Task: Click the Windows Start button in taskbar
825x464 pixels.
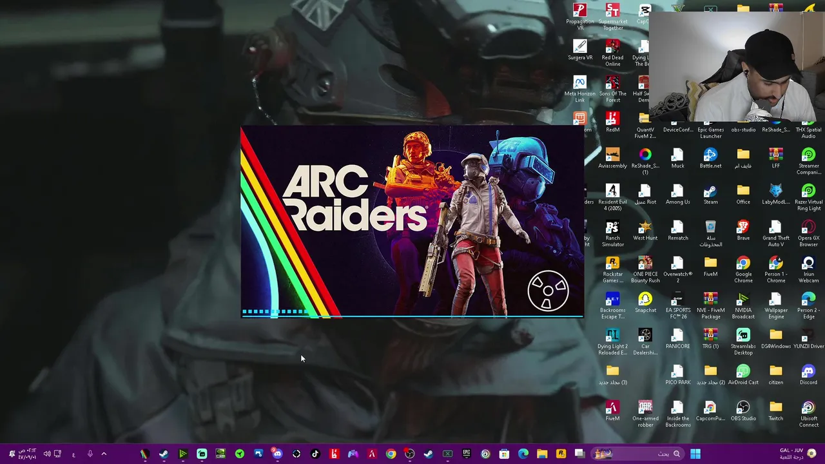Action: [x=695, y=454]
